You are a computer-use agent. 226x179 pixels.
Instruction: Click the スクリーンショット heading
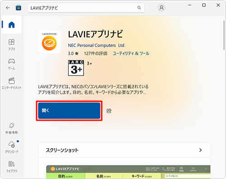pyautogui.click(x=62, y=150)
